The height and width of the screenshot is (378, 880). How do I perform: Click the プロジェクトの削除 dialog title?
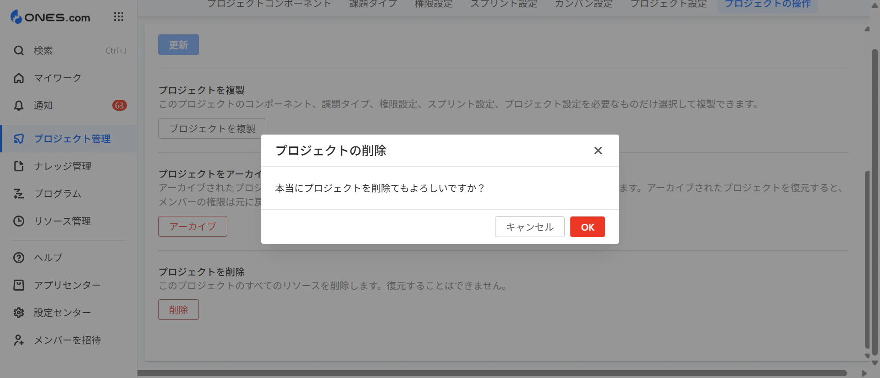coord(331,151)
